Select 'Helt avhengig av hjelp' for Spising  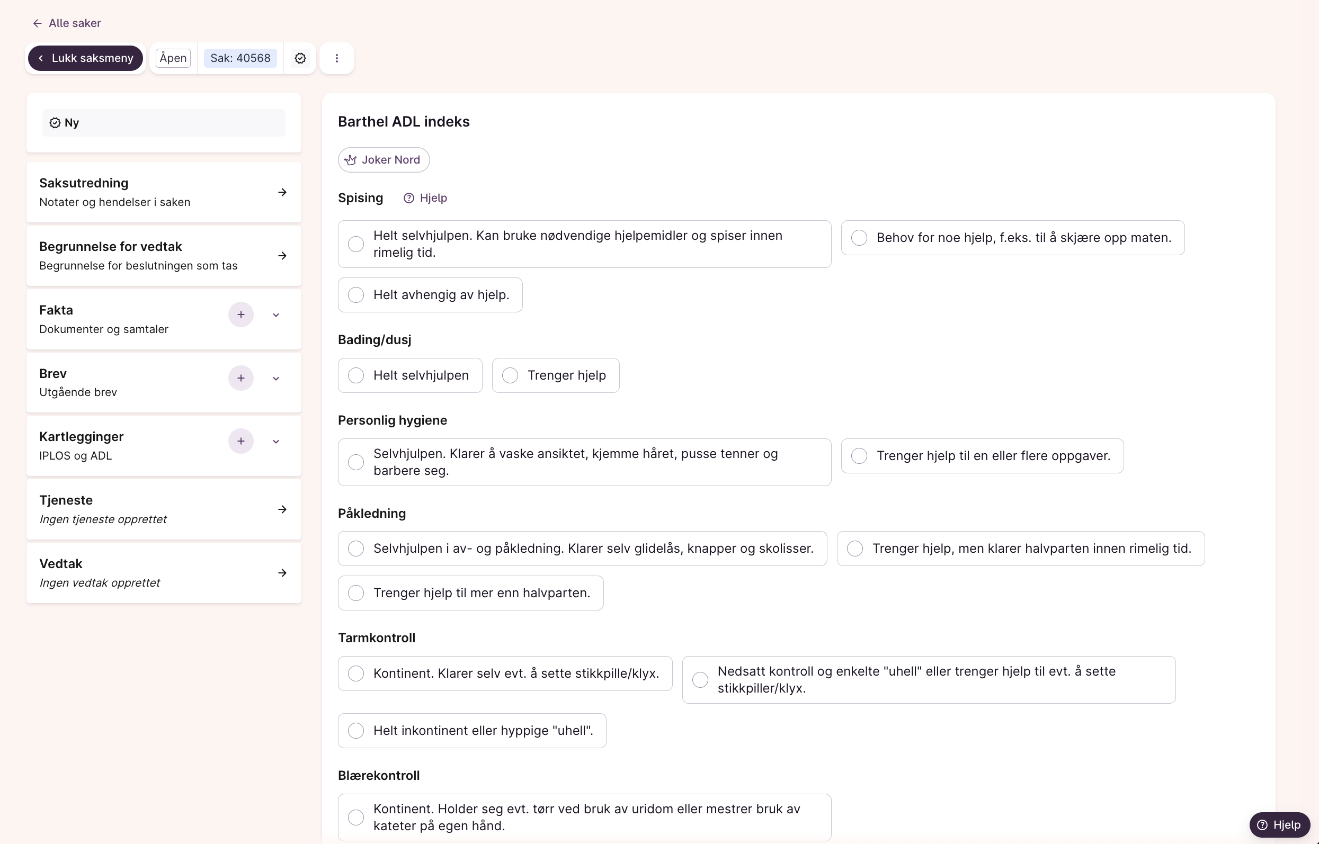tap(357, 295)
